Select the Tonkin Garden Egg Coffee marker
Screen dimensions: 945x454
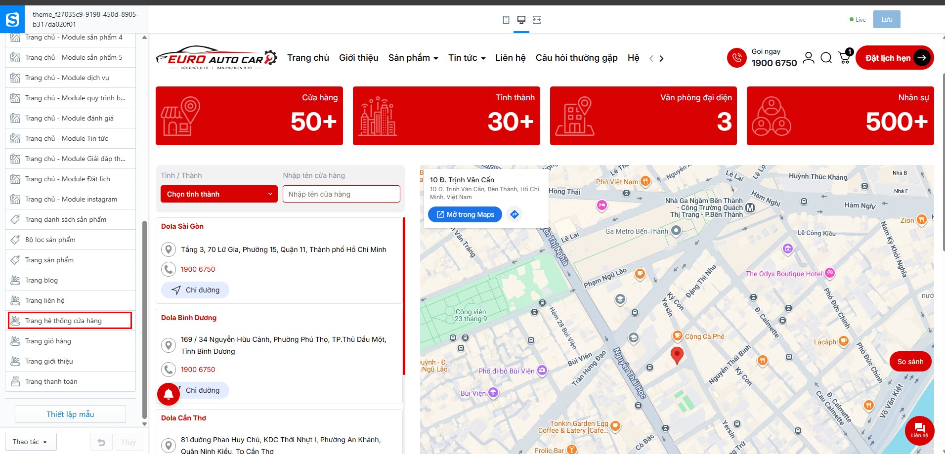tap(615, 425)
